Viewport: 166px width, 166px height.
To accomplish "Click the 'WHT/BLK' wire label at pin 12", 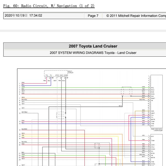I will pos(25,112).
